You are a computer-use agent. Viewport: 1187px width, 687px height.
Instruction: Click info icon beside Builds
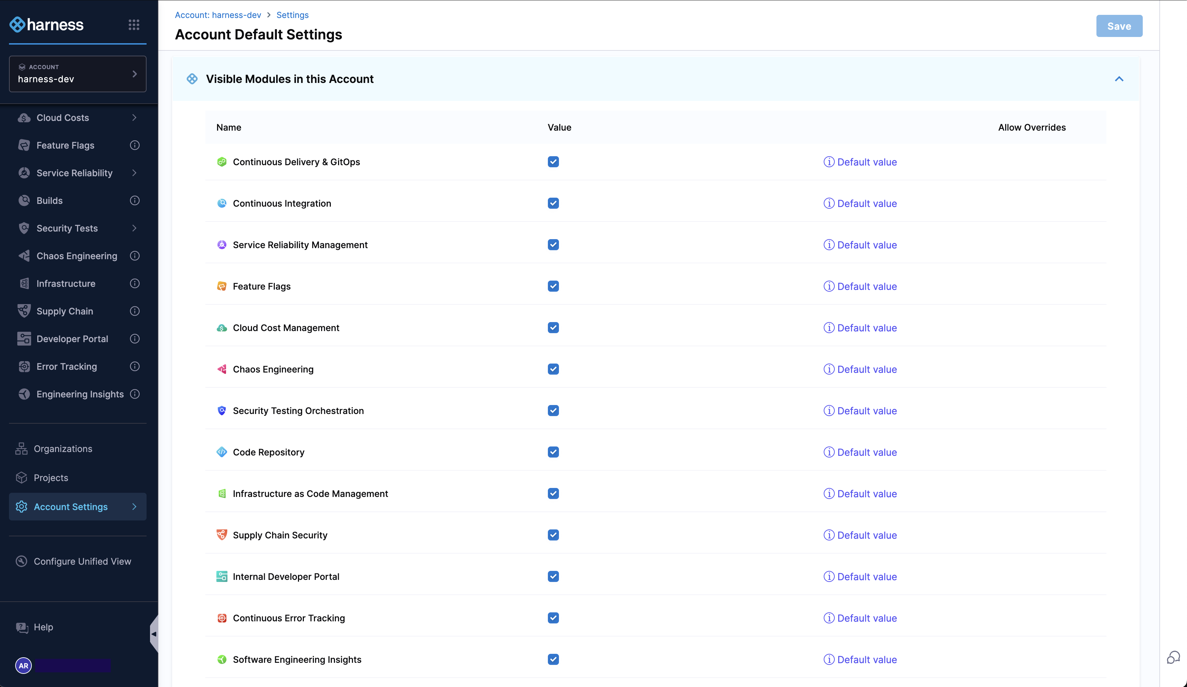[135, 200]
